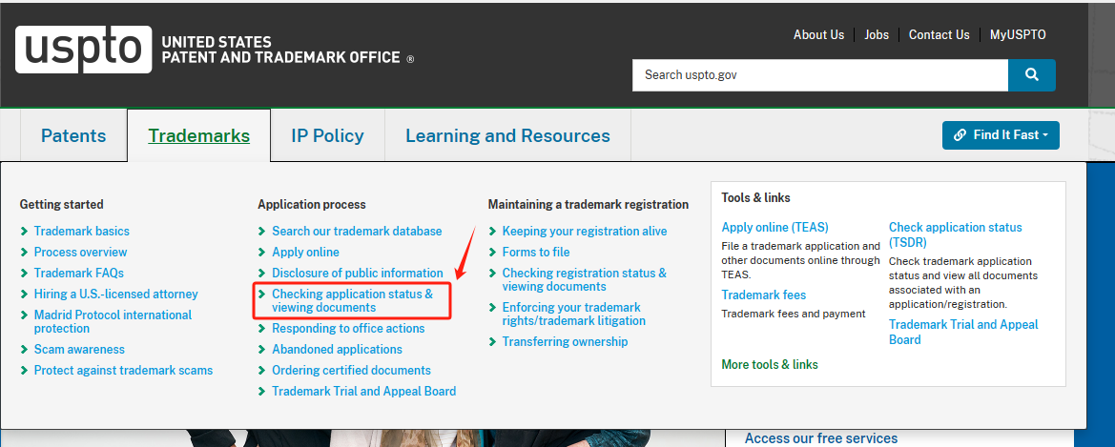
Task: Open Checking application status & viewing documents
Action: pyautogui.click(x=352, y=300)
